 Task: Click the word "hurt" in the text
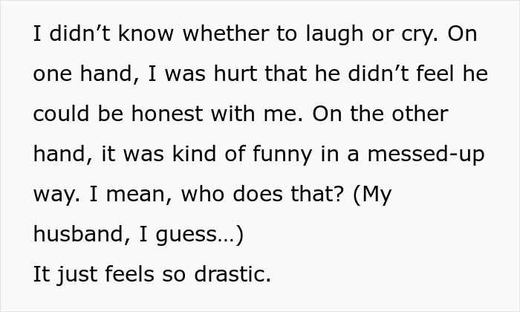[235, 74]
